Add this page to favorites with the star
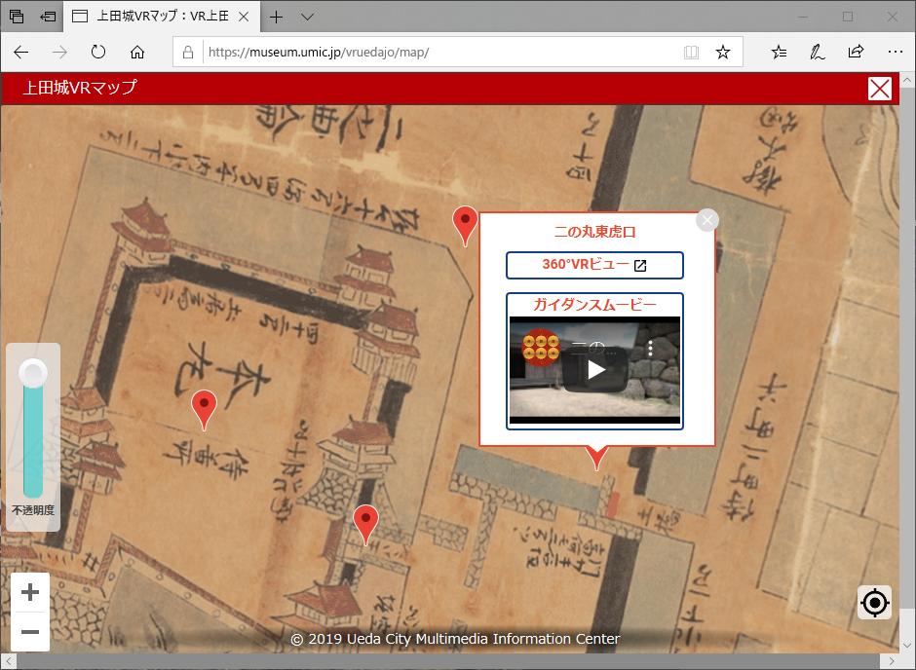The height and width of the screenshot is (670, 916). (723, 53)
